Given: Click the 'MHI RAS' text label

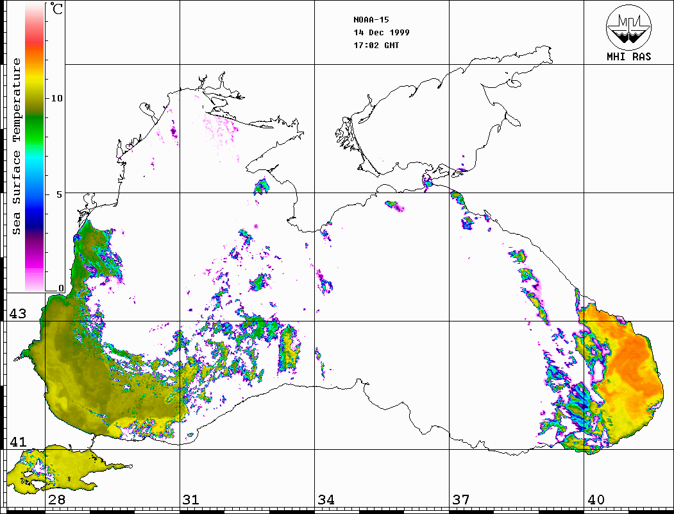Looking at the screenshot, I should coord(629,56).
